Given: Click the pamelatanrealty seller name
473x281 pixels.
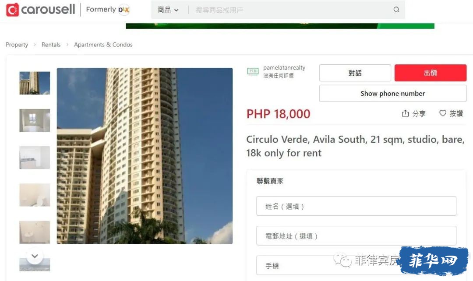Looking at the screenshot, I should pos(284,67).
